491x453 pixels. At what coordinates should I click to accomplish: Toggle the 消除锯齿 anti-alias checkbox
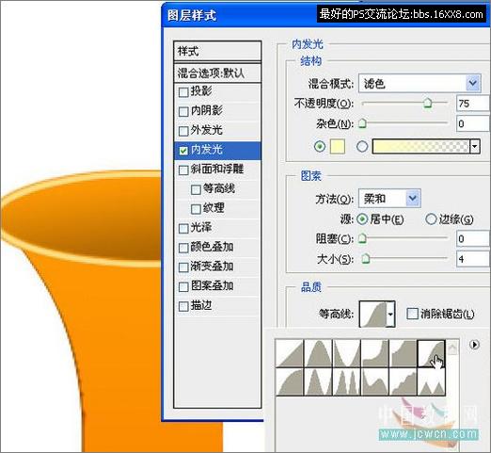[412, 314]
